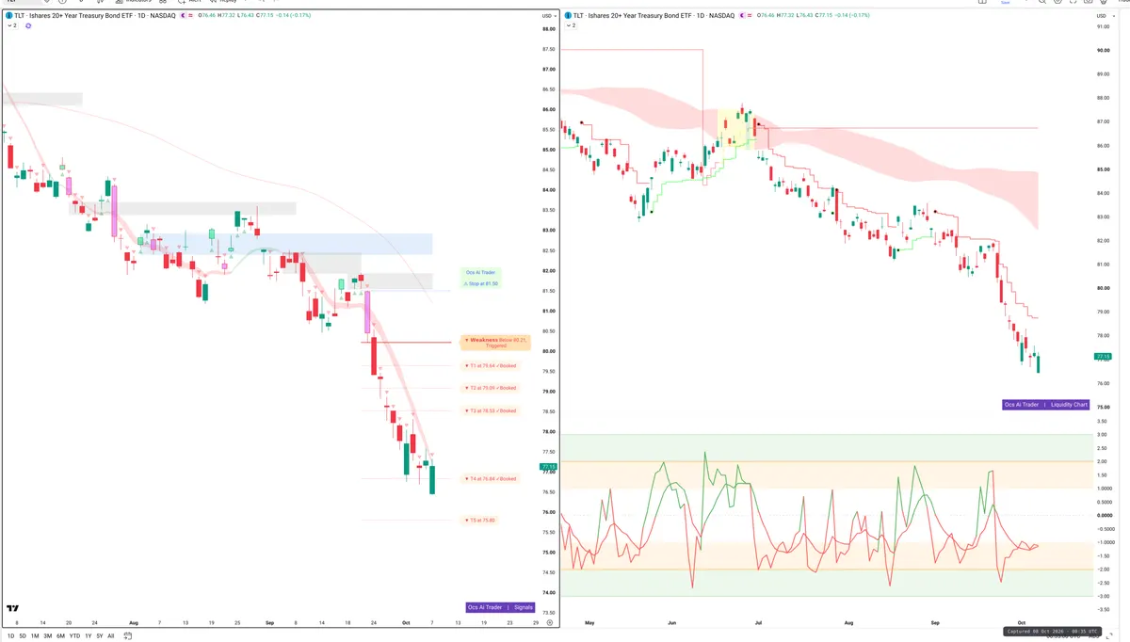Select the 1D time range
Screen dimensions: 1130x642
[x=9, y=636]
